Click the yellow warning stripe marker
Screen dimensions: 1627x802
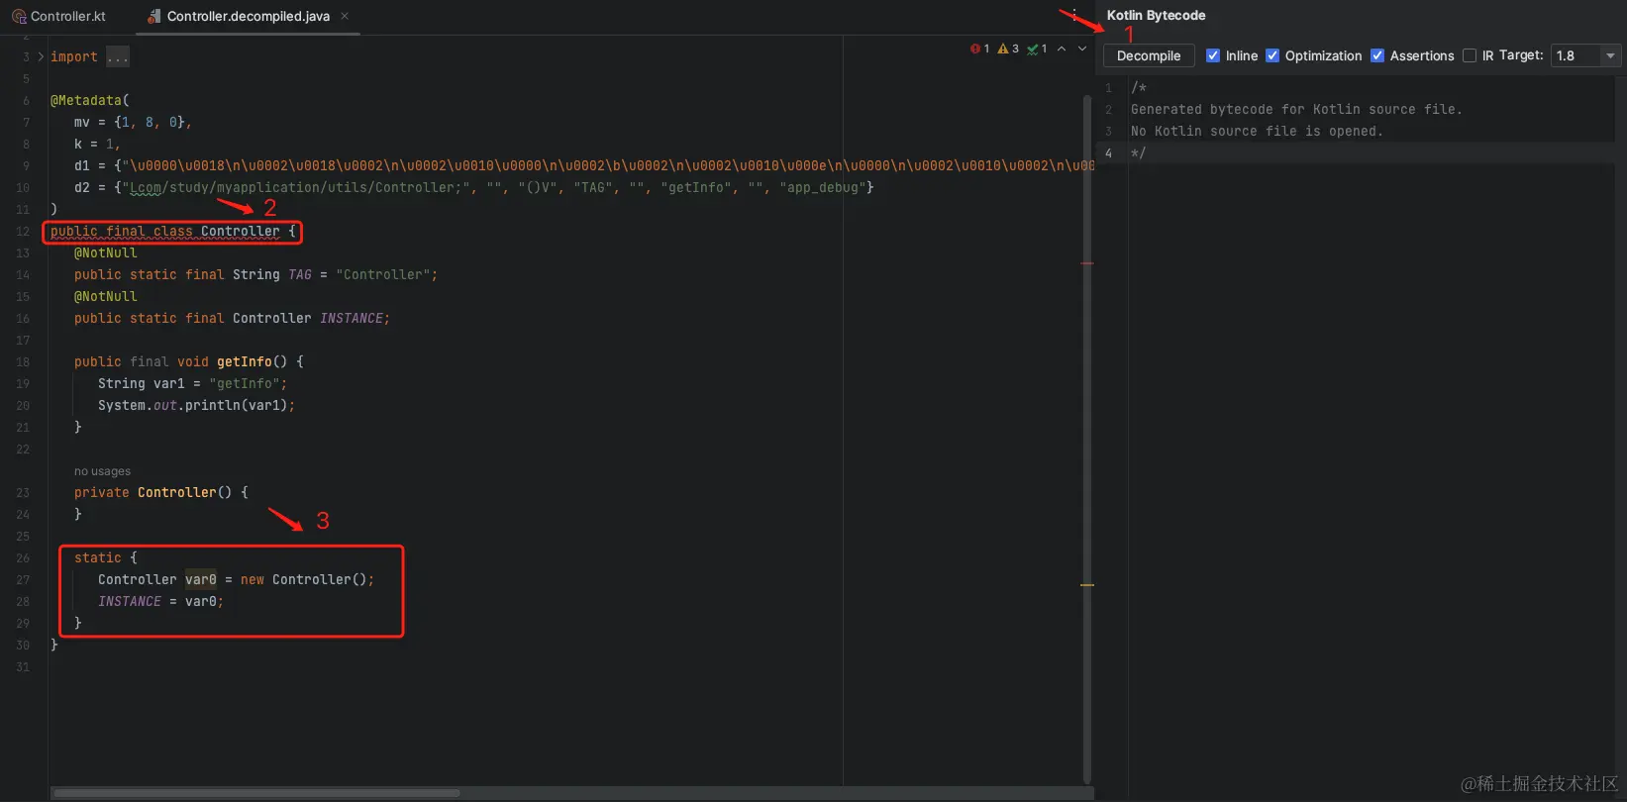point(1087,585)
